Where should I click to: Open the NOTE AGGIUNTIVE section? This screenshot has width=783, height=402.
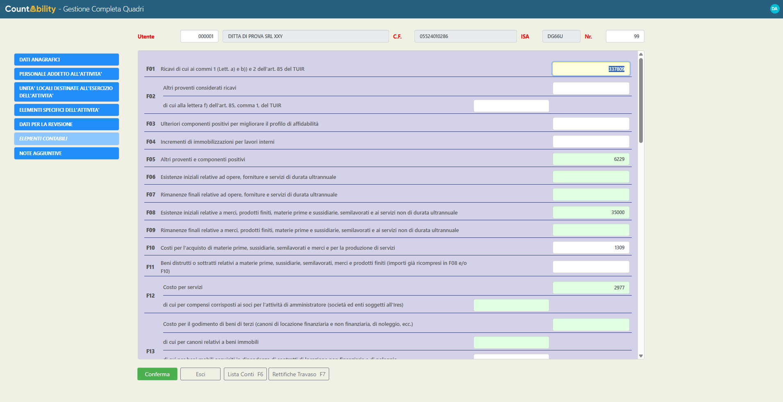point(66,154)
